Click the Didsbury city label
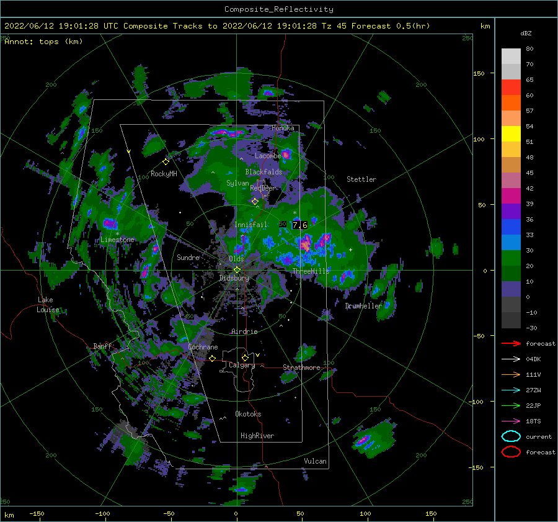This screenshot has height=522, width=558. [234, 278]
